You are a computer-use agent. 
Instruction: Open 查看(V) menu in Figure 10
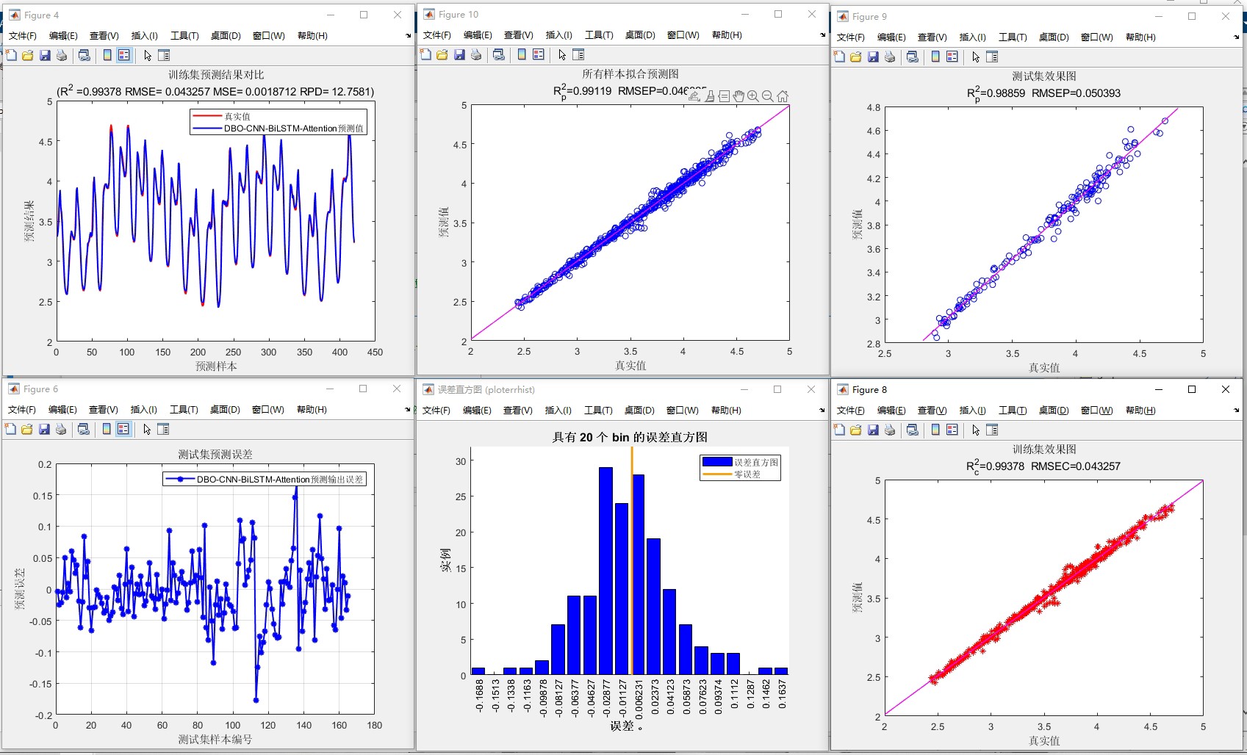(x=519, y=35)
